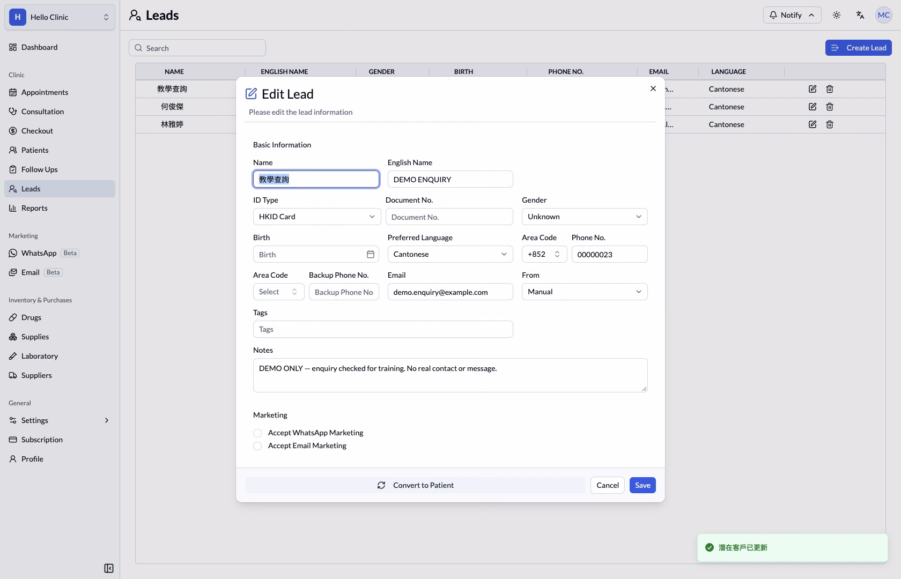
Task: Open the Gender dropdown showing Unknown
Action: click(585, 217)
